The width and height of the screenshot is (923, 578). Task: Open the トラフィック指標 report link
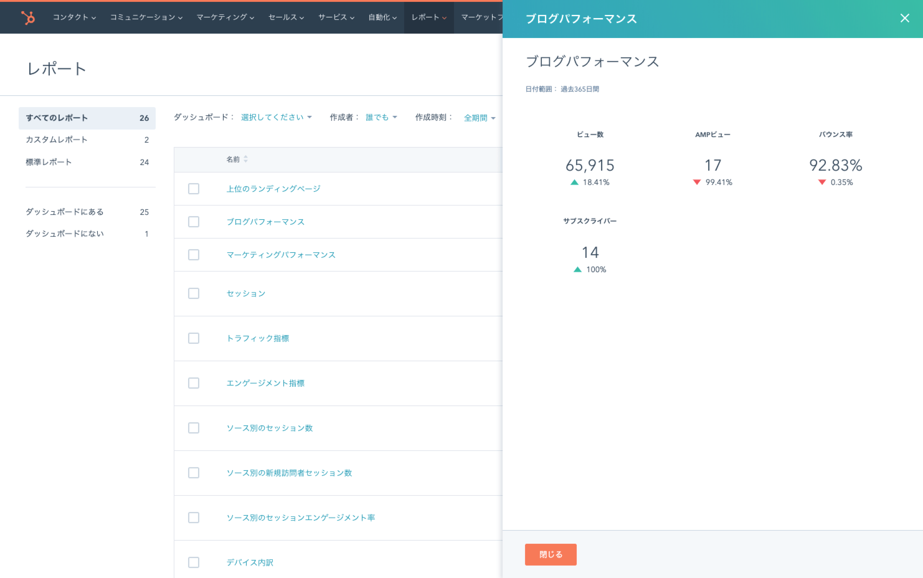[x=258, y=338]
